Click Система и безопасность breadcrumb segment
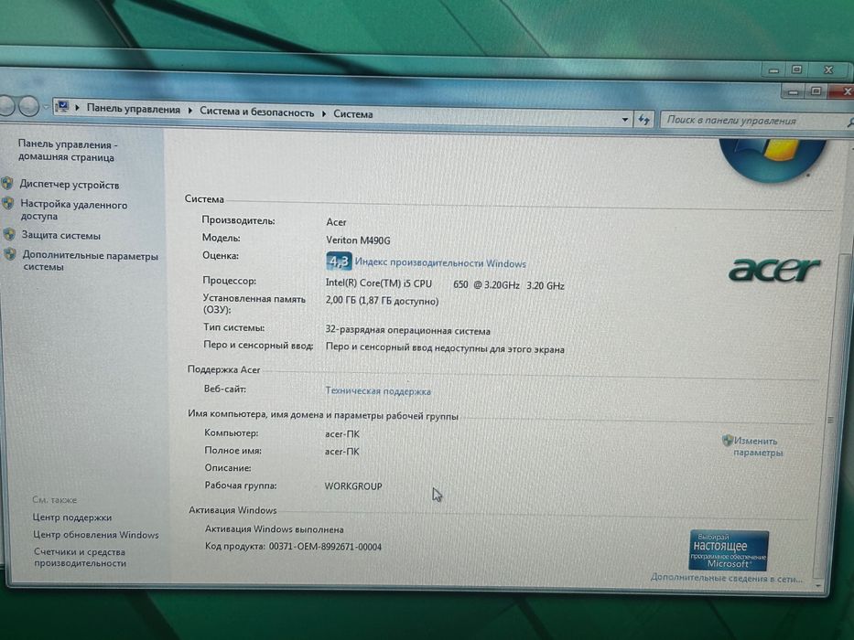This screenshot has width=854, height=640. click(256, 112)
